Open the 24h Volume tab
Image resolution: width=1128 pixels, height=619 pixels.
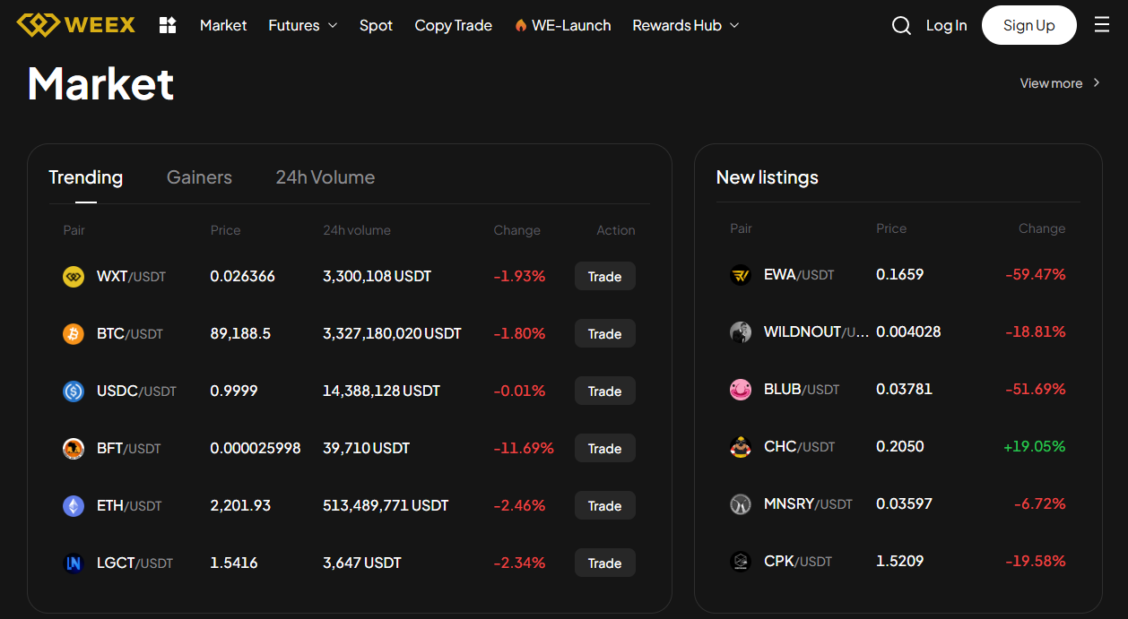coord(325,177)
